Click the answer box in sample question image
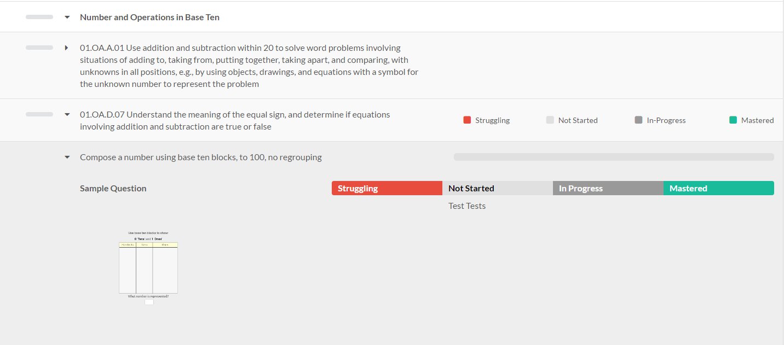 click(x=149, y=302)
